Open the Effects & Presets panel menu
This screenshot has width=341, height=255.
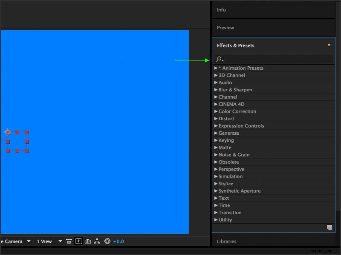[329, 45]
